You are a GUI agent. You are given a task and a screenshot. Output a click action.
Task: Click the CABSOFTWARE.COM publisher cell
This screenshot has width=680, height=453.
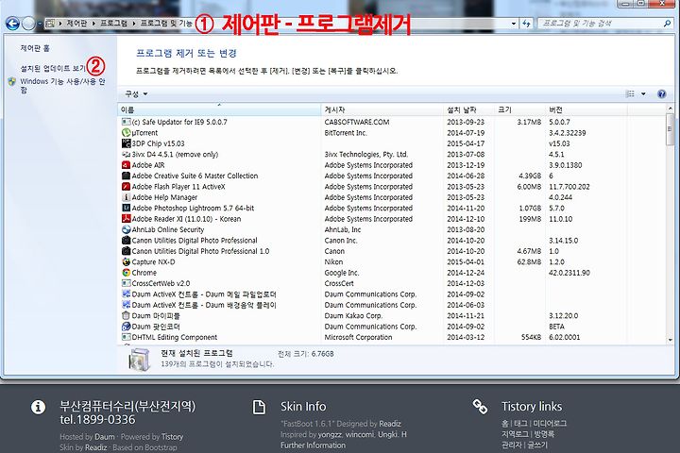click(x=357, y=123)
